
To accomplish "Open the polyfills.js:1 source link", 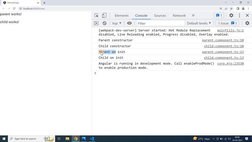I will tap(230, 30).
